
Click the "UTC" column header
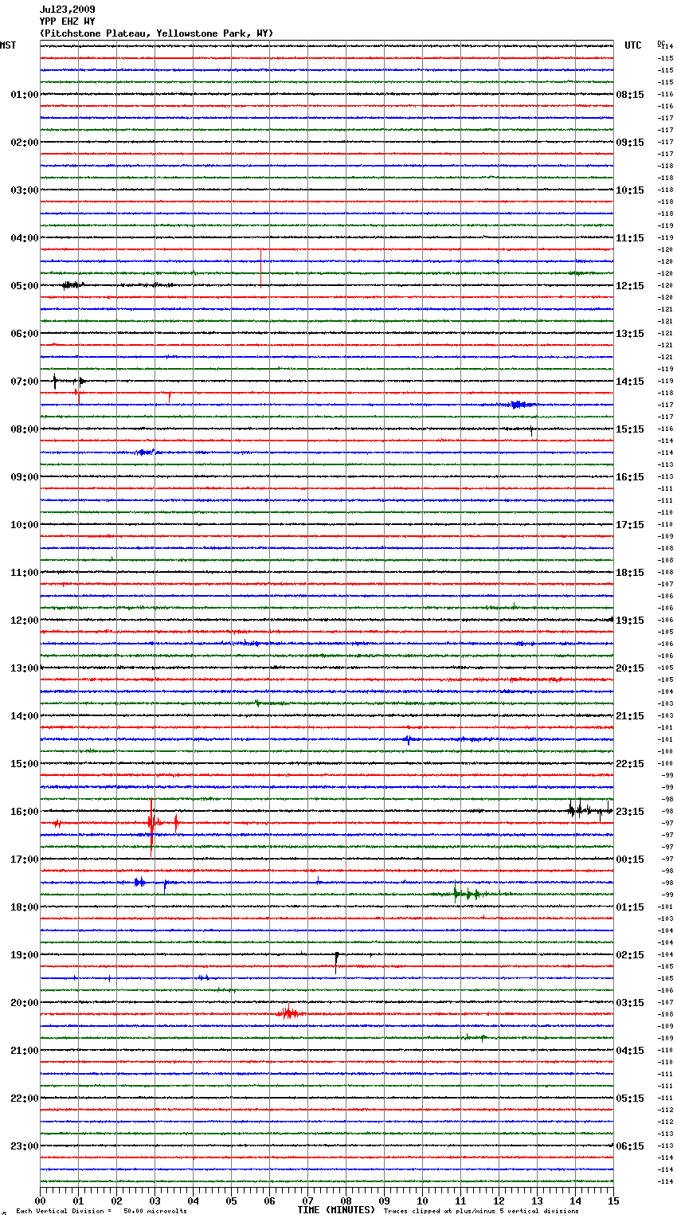point(633,45)
